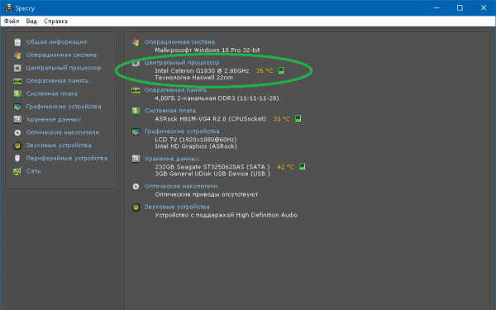Click the Seagate drive temperature 42 °C
This screenshot has width=496, height=310.
coord(286,167)
